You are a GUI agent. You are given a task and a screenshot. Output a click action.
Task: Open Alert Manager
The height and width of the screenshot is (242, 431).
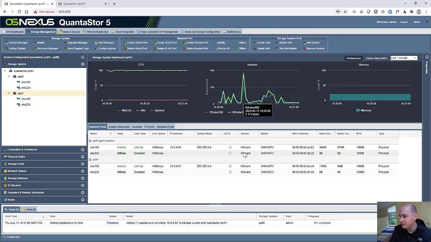point(104,43)
